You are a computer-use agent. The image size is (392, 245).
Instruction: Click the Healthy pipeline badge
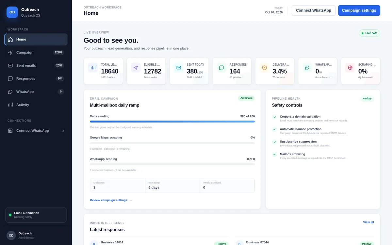pyautogui.click(x=367, y=99)
